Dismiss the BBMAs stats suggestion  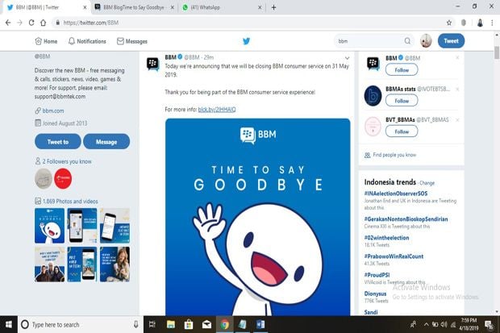coord(457,89)
